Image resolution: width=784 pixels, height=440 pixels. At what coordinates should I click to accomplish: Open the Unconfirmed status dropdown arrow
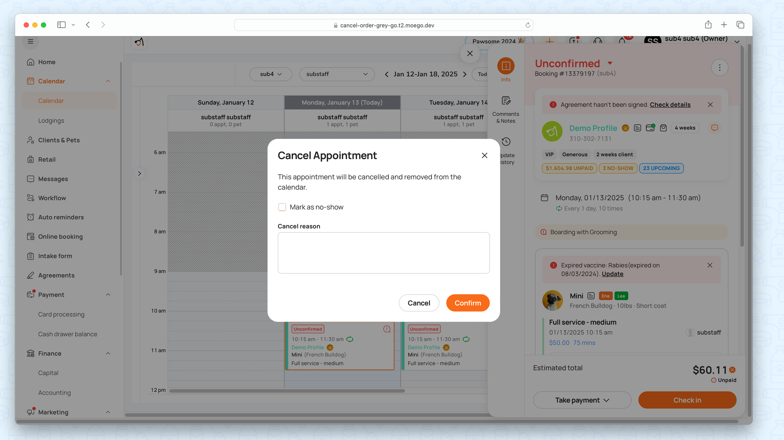[x=610, y=63]
